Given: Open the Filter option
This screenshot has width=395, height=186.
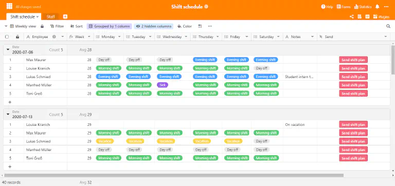Looking at the screenshot, I should (x=57, y=26).
